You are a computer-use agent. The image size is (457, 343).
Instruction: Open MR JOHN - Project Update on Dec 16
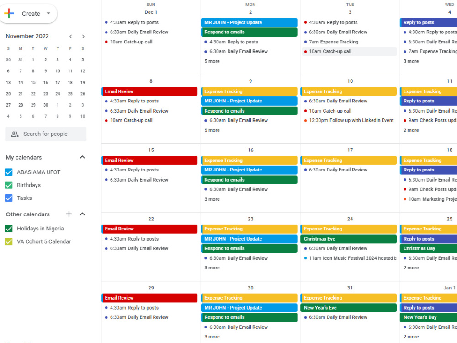(x=249, y=170)
